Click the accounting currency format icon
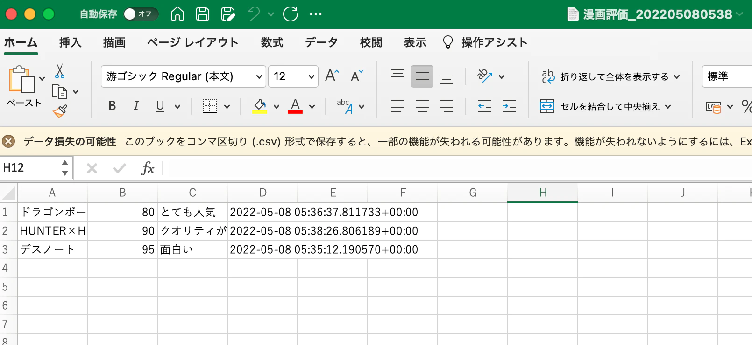752x345 pixels. pos(713,107)
